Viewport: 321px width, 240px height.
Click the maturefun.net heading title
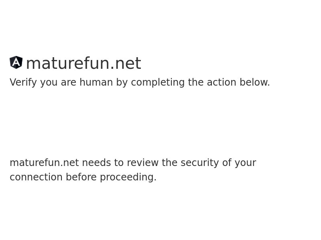83,63
